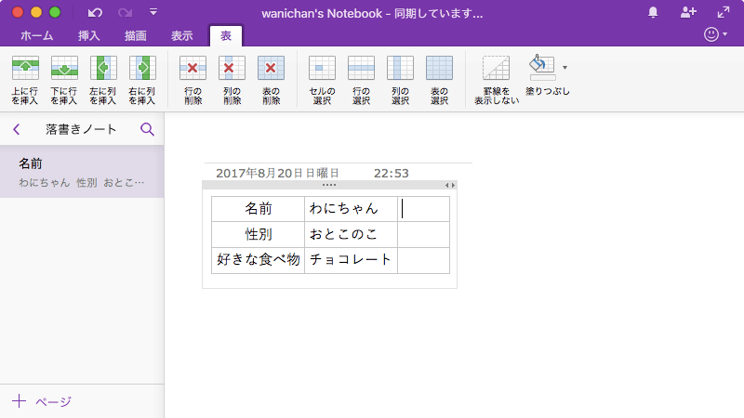Choose Select Column (列の選択)
744x418 pixels.
point(400,80)
